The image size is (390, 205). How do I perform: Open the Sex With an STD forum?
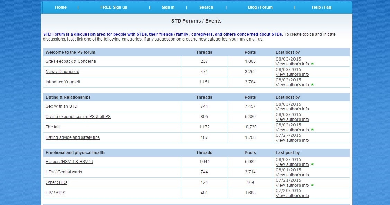pyautogui.click(x=62, y=106)
